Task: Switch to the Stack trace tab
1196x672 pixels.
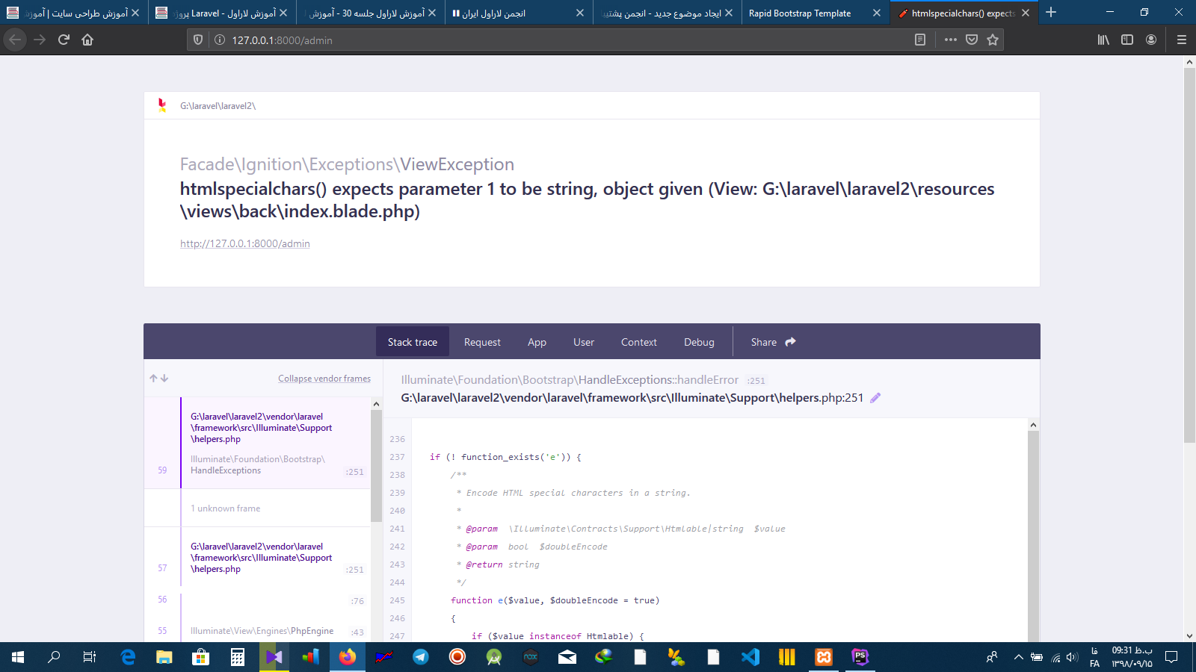Action: [413, 342]
